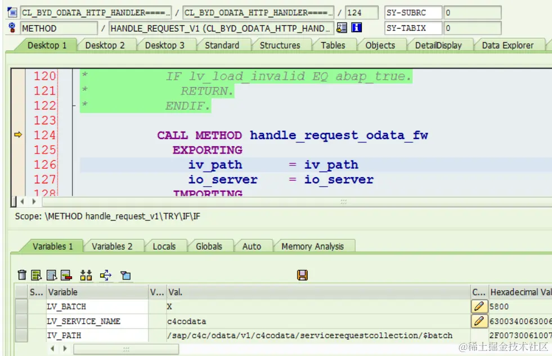Click the program list icon in top-left corner
This screenshot has height=356, width=552.
(x=12, y=13)
